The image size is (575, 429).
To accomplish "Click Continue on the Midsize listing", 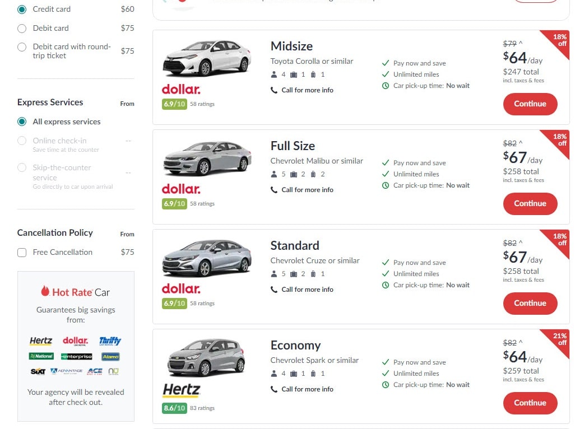I will point(530,104).
